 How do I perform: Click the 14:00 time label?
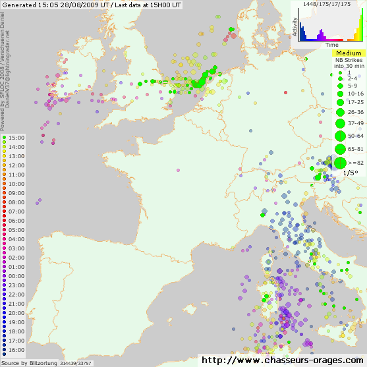coord(16,147)
